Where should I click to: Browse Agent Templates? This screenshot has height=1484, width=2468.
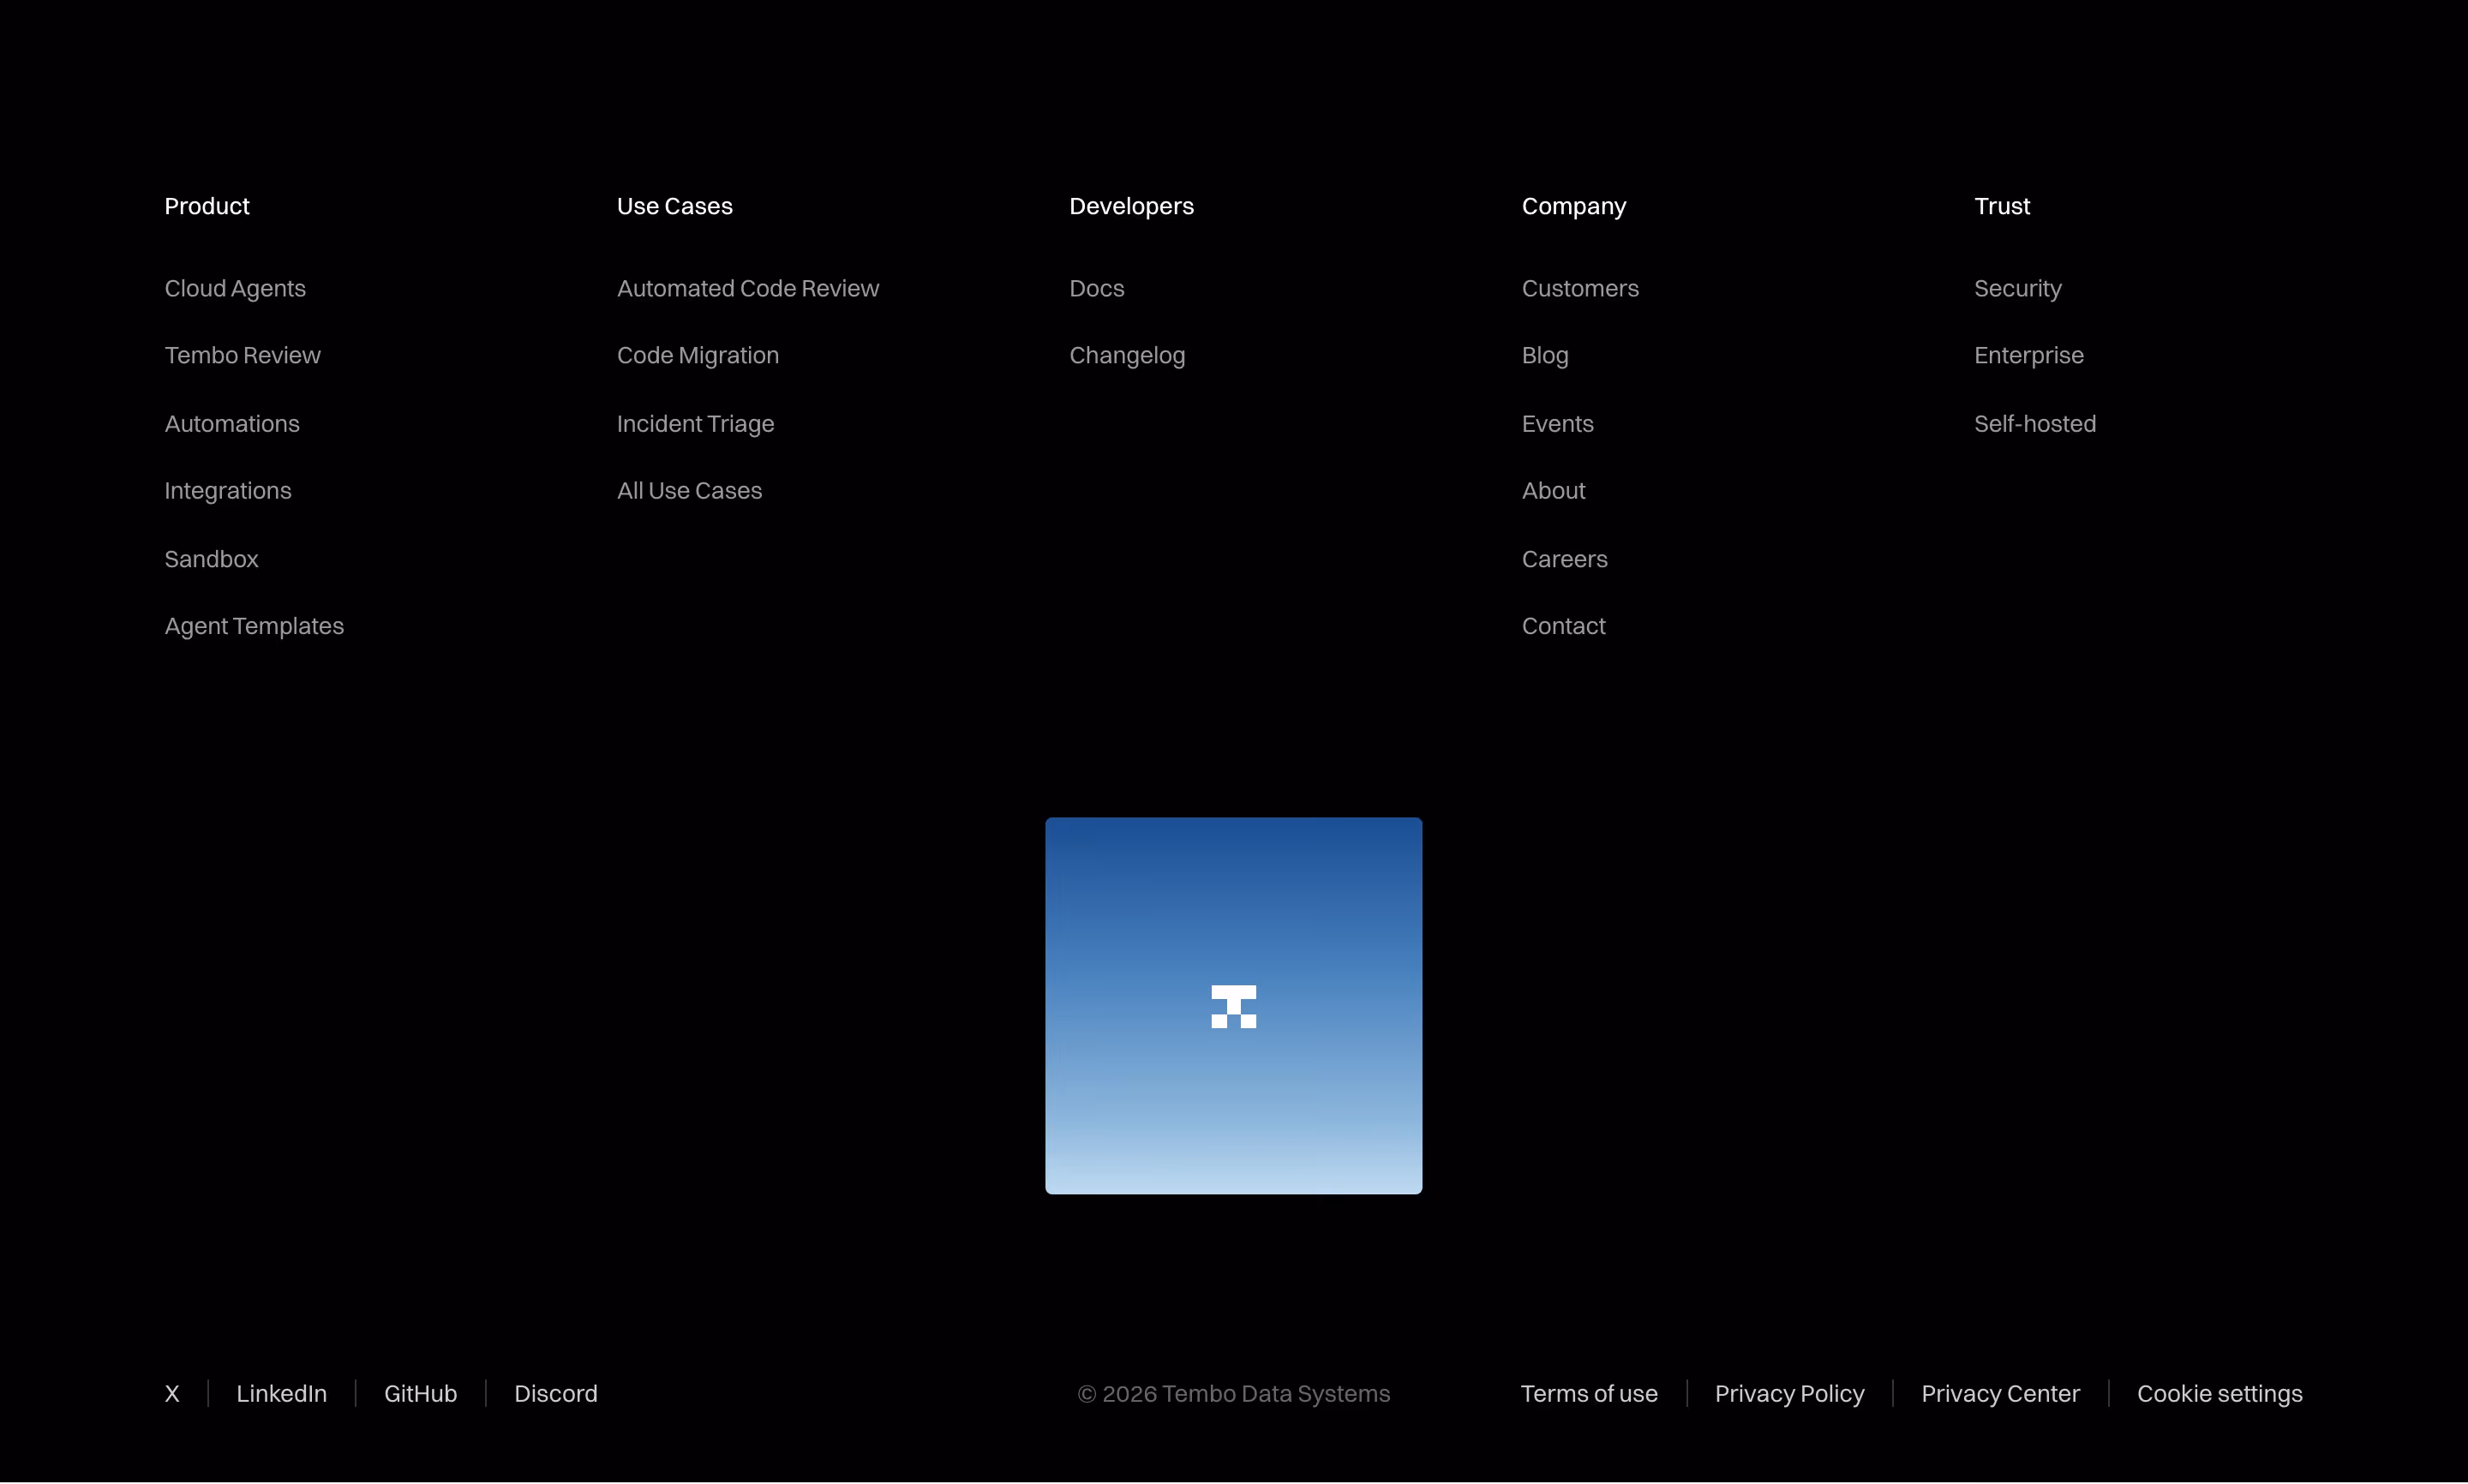(x=254, y=626)
